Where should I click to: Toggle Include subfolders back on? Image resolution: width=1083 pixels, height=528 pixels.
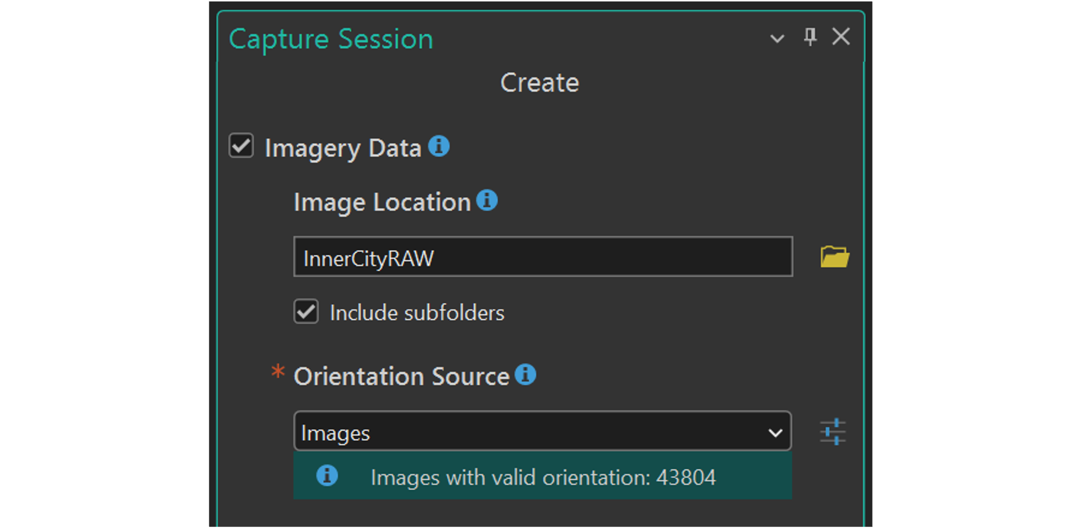tap(305, 312)
